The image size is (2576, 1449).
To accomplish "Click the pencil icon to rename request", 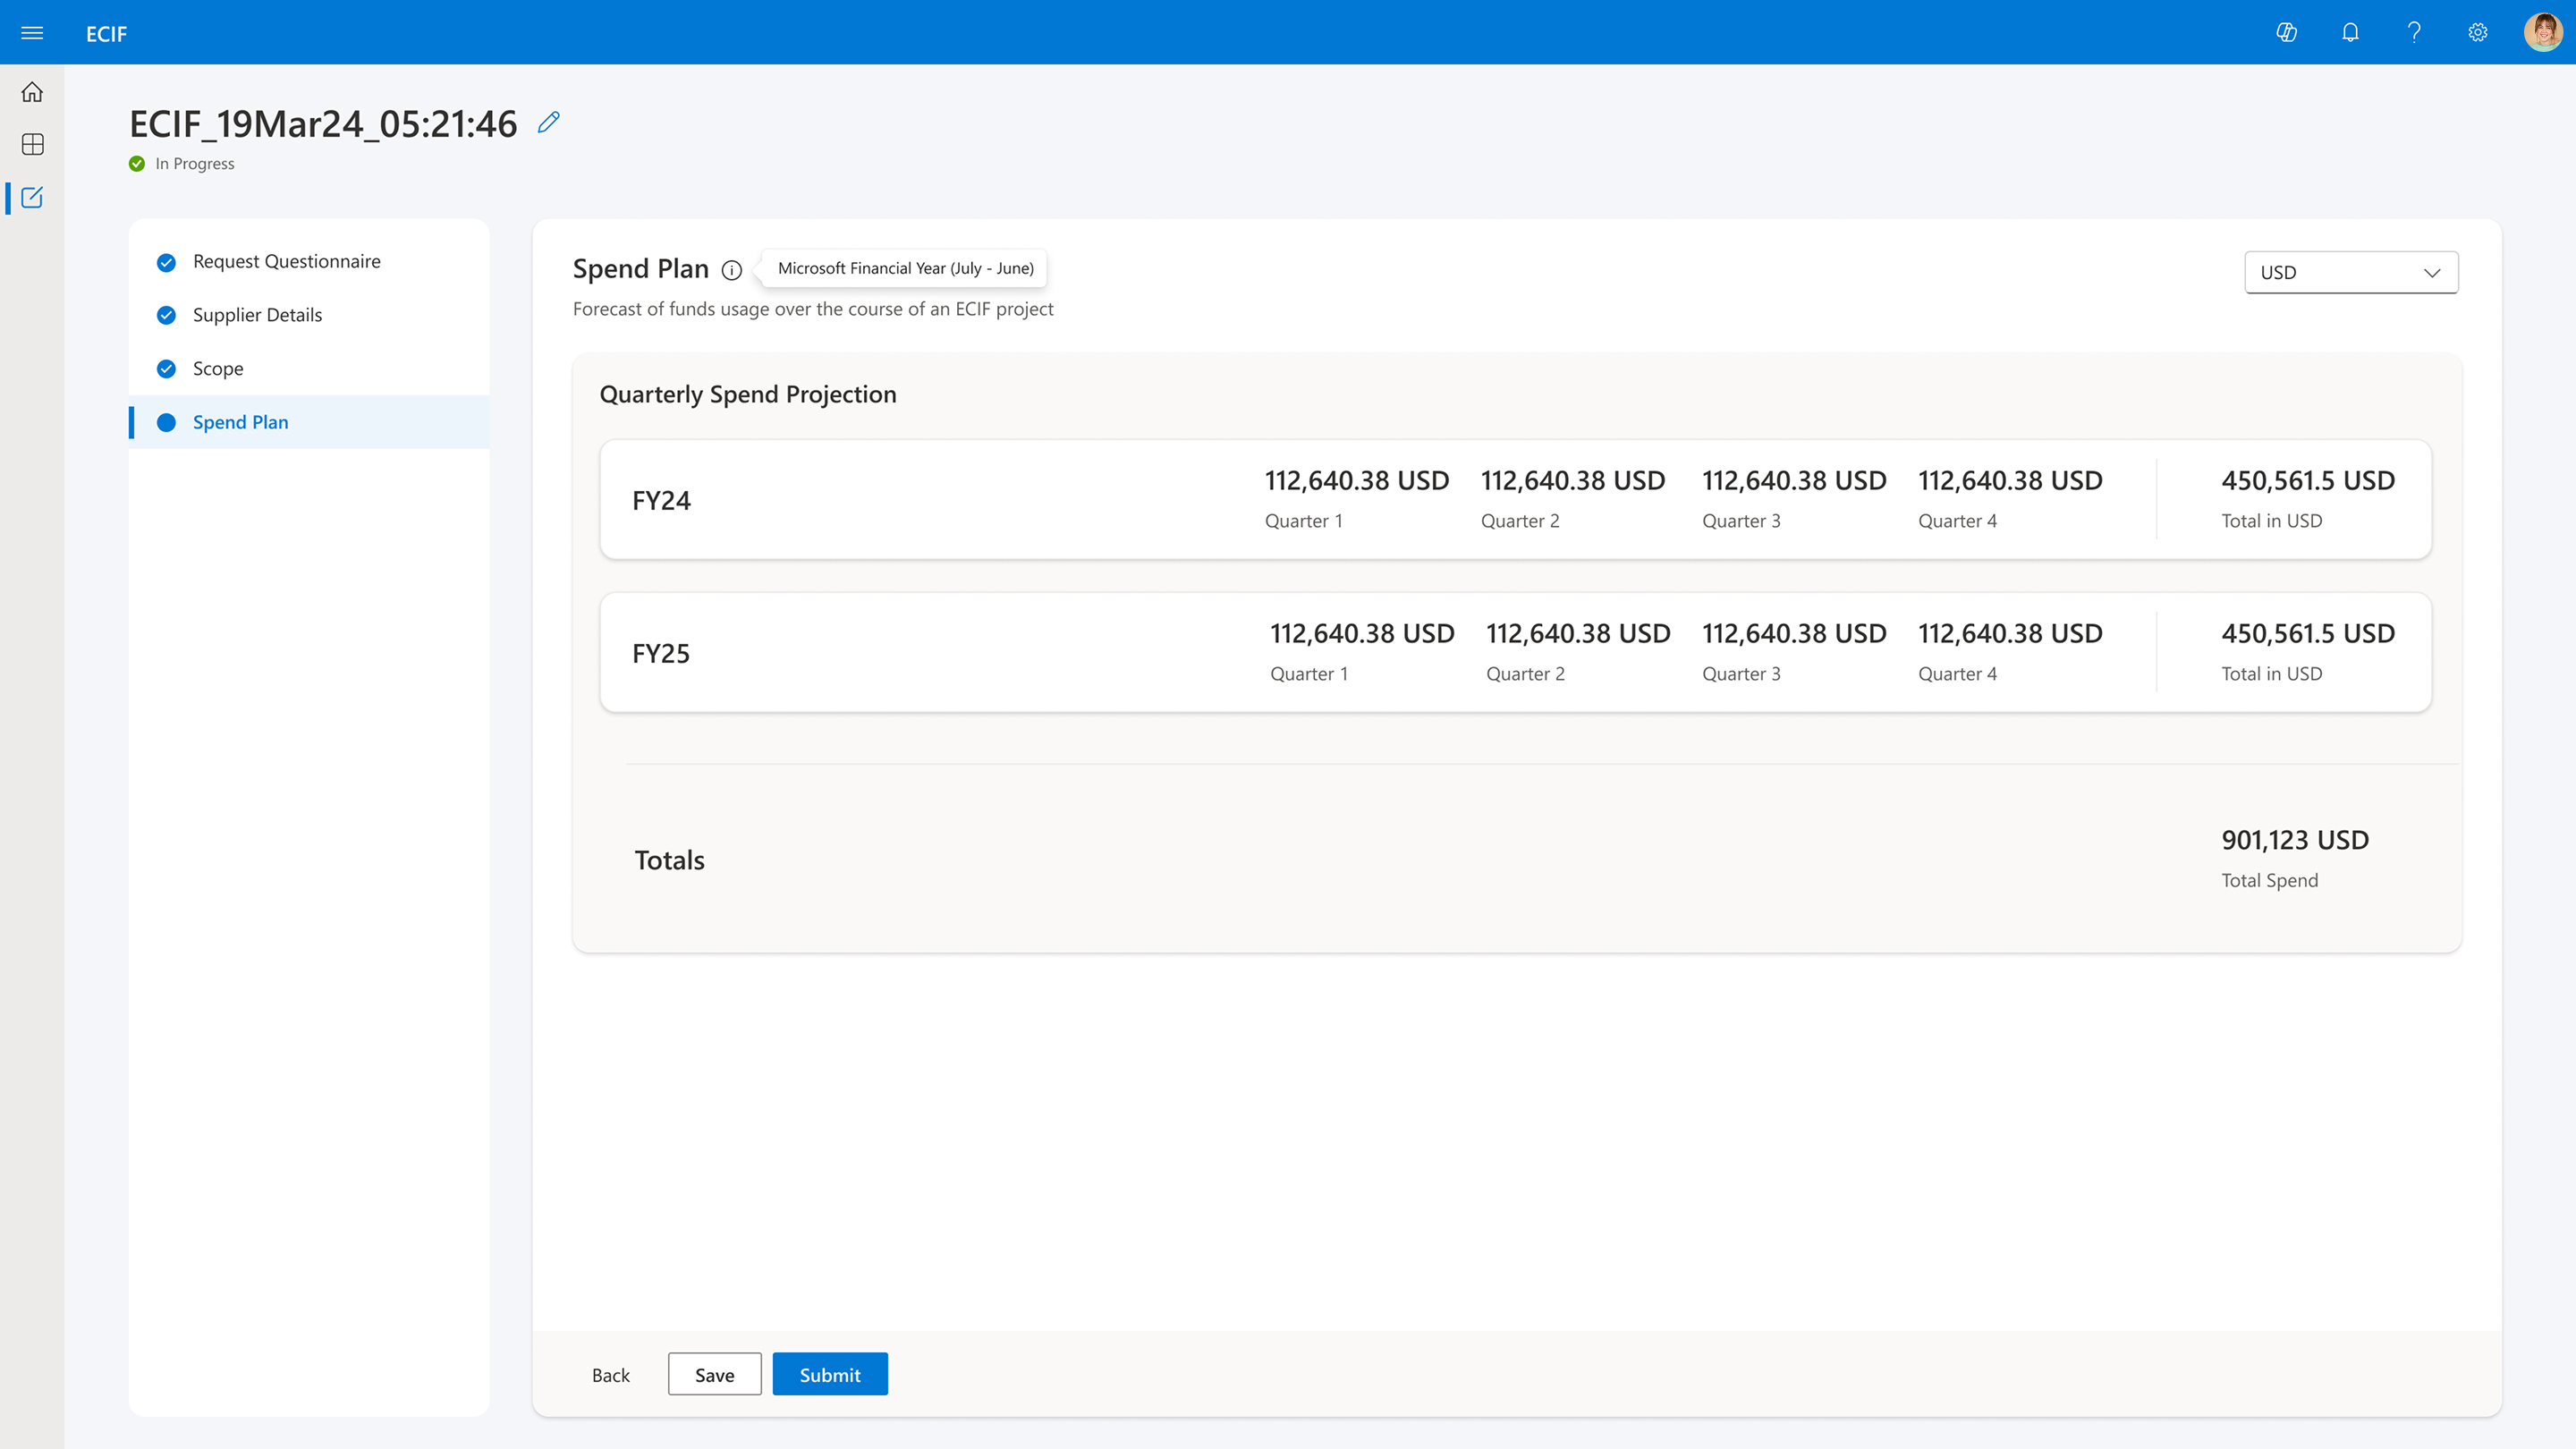I will 548,123.
